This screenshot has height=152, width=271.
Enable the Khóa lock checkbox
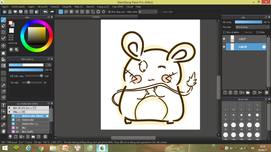click(258, 32)
